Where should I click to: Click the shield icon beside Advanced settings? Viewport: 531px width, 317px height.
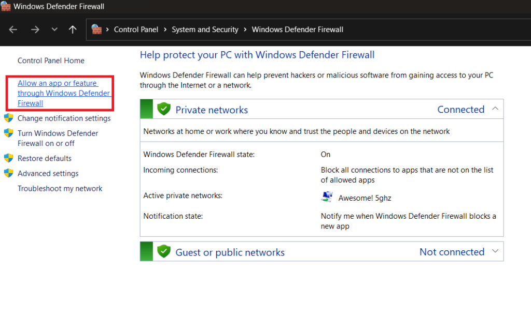(8, 173)
